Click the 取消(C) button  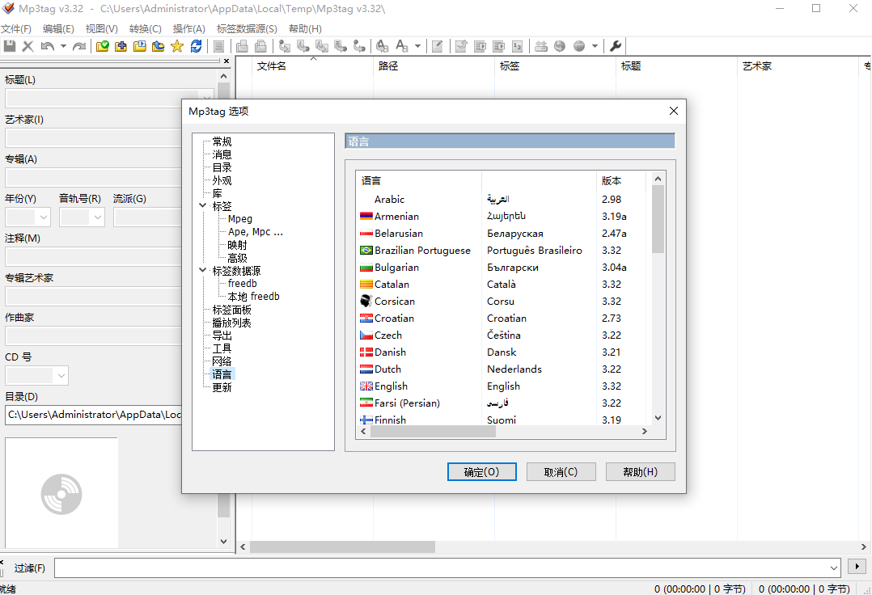coord(561,472)
